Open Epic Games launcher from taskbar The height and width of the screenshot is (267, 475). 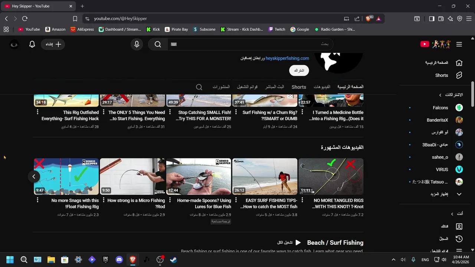pyautogui.click(x=105, y=260)
